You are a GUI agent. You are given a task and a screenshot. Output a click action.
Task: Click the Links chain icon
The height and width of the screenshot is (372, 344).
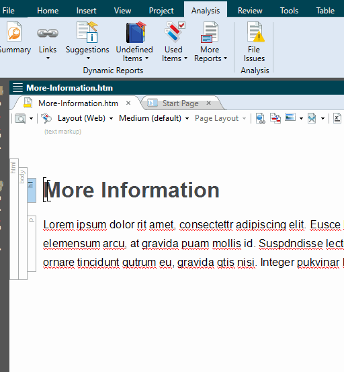[x=48, y=33]
